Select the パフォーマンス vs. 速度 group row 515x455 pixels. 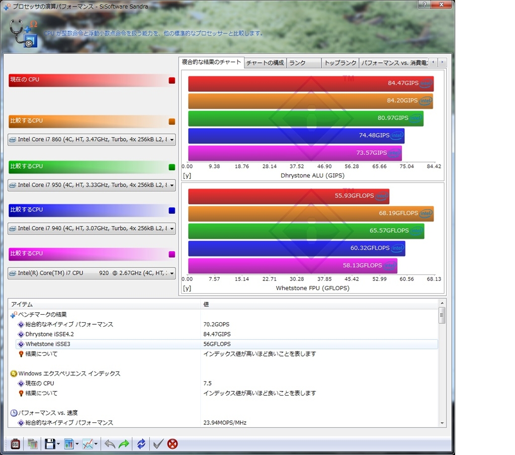point(223,413)
